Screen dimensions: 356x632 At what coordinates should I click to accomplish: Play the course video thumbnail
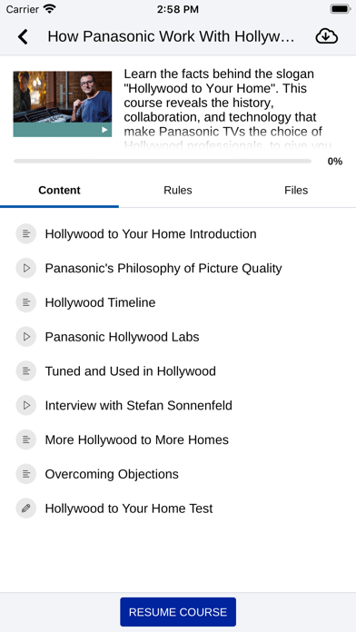[x=63, y=104]
